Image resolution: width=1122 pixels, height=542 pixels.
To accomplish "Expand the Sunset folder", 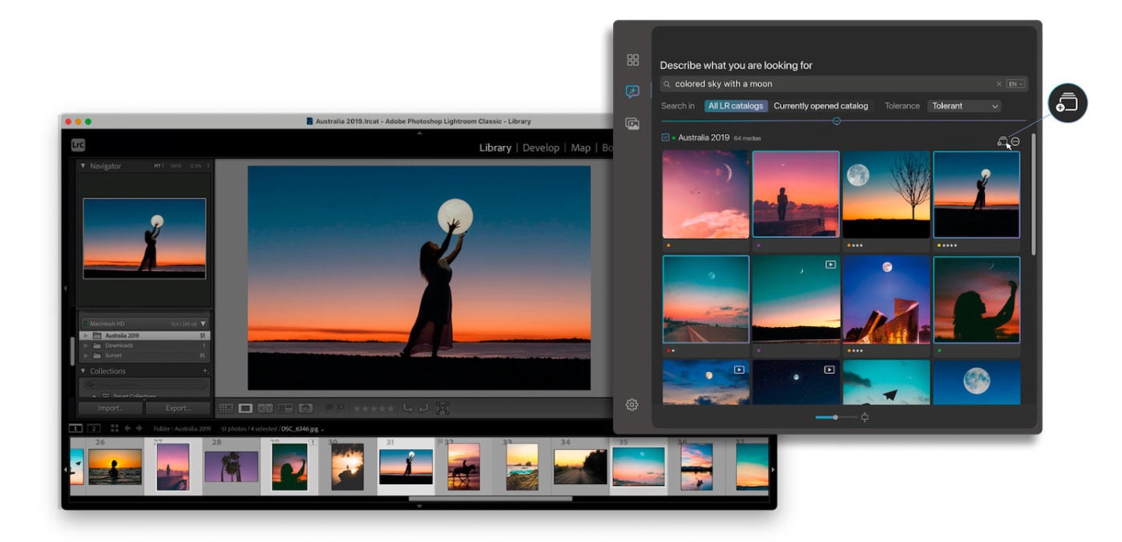I will coord(85,355).
